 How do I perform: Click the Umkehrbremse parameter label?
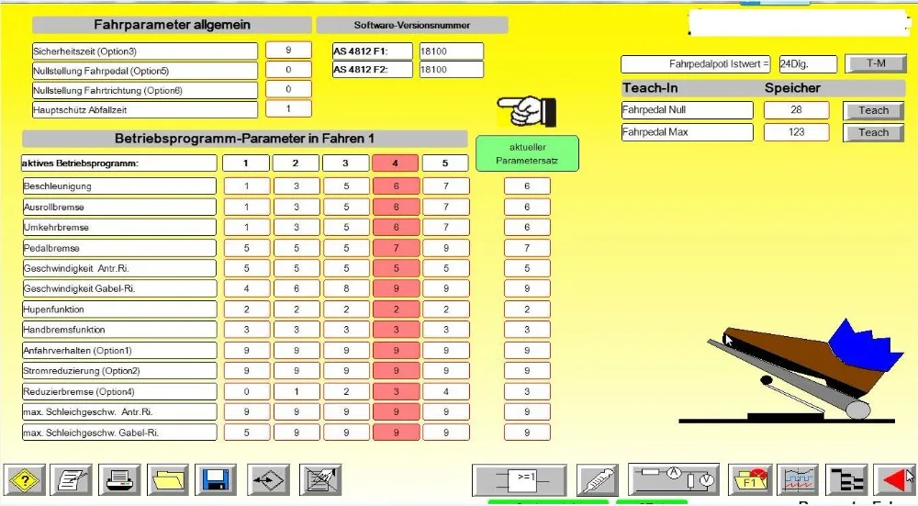tap(119, 227)
